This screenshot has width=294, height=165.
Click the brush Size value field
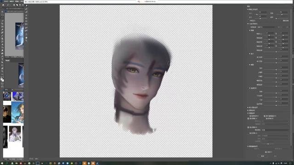pos(263,12)
